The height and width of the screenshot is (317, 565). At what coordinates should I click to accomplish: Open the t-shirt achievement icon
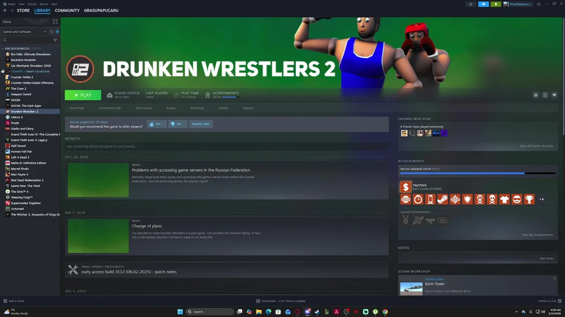tap(504, 199)
